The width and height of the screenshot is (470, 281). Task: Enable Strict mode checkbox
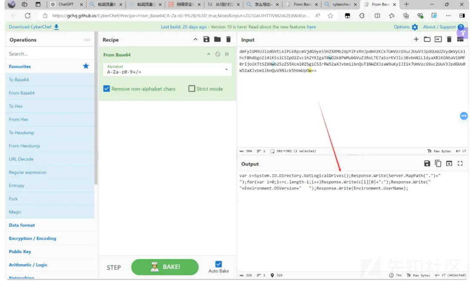191,89
